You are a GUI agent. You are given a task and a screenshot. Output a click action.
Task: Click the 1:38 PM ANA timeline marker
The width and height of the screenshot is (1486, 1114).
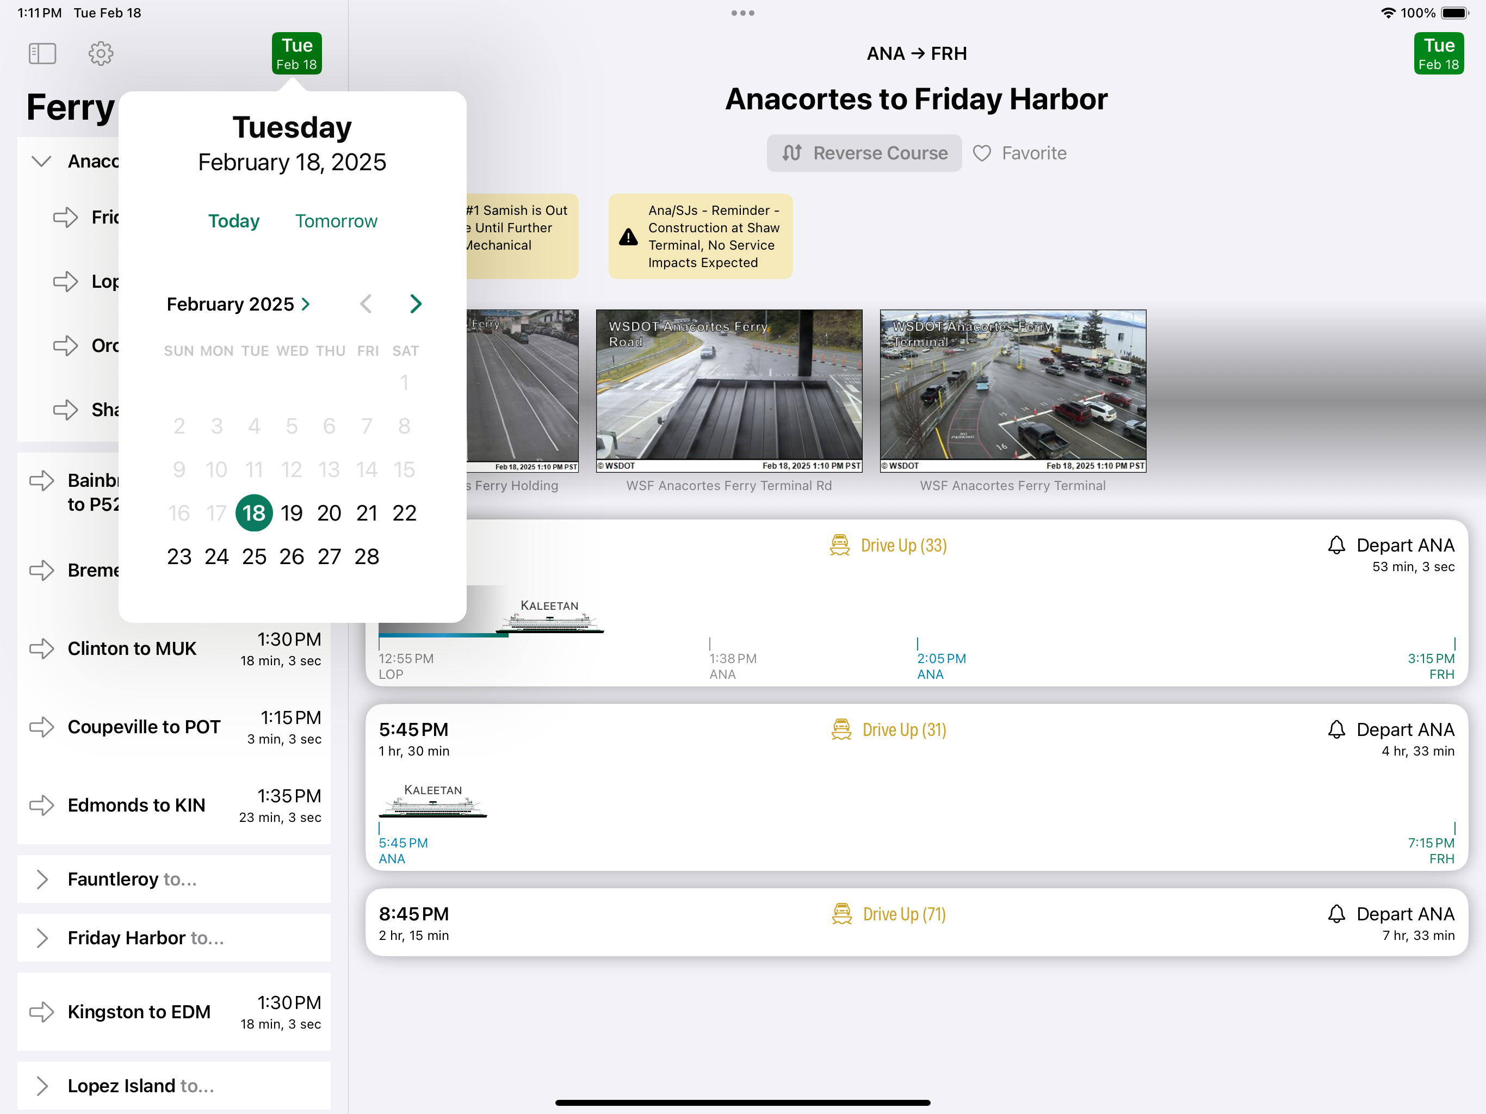tap(732, 660)
